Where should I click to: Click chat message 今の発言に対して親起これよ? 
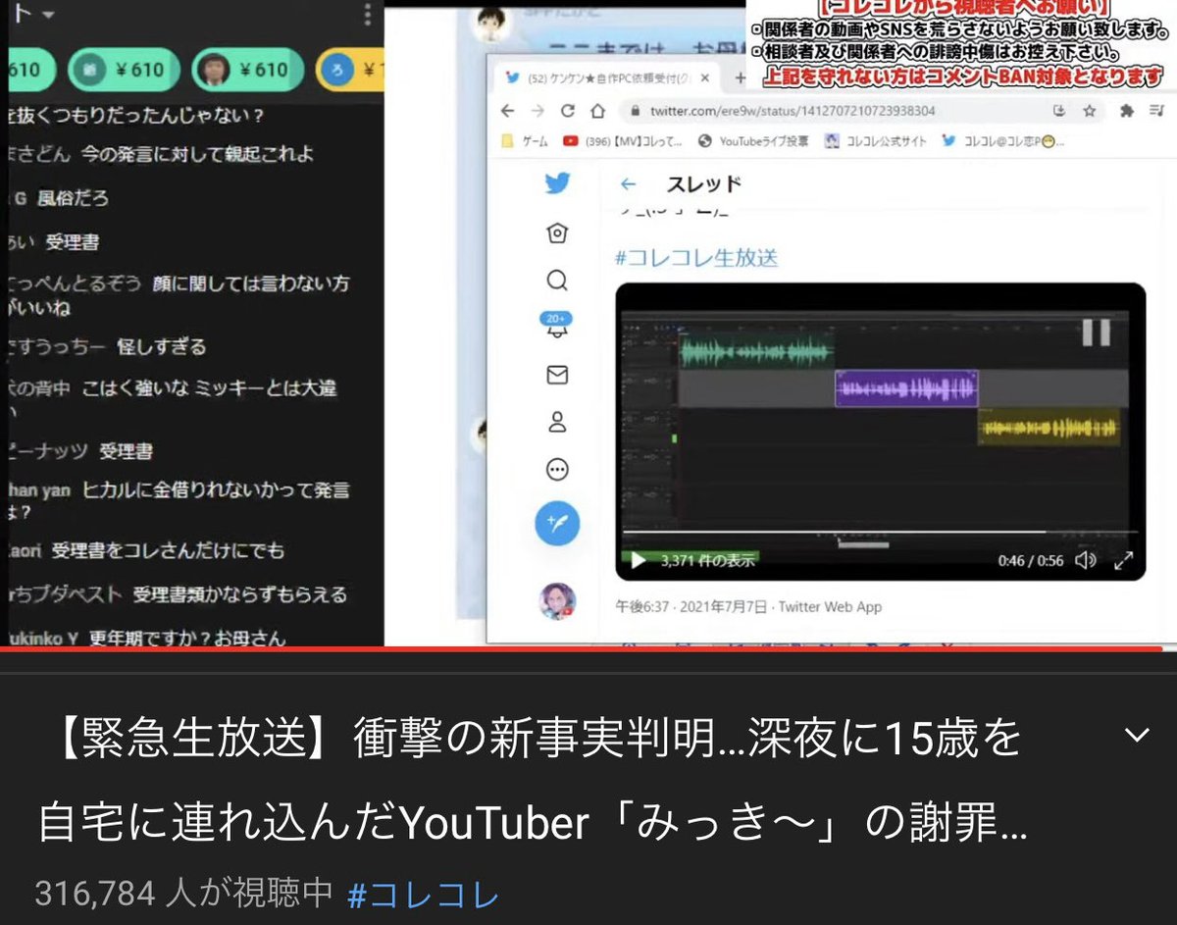197,154
